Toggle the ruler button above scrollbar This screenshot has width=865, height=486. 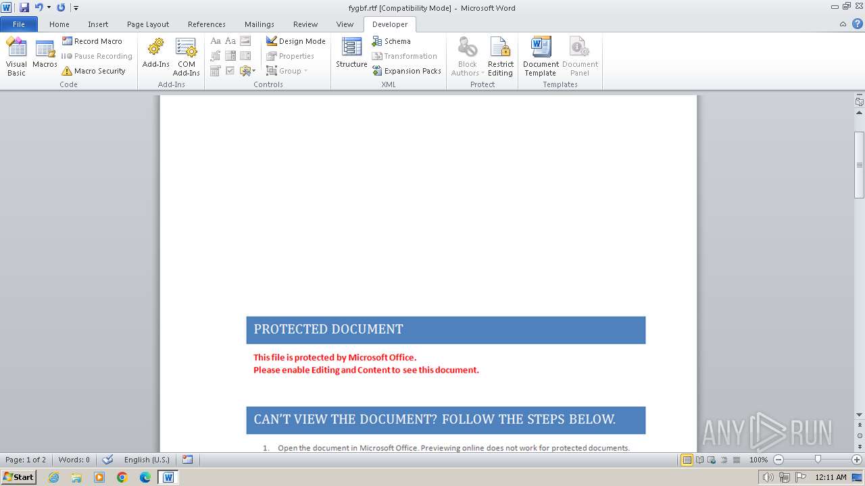pyautogui.click(x=859, y=102)
